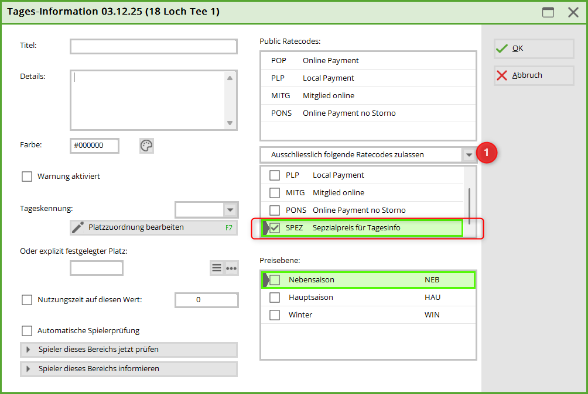Confirm with the green checkmark OK button
Screen dimensions: 588x394
coord(534,49)
